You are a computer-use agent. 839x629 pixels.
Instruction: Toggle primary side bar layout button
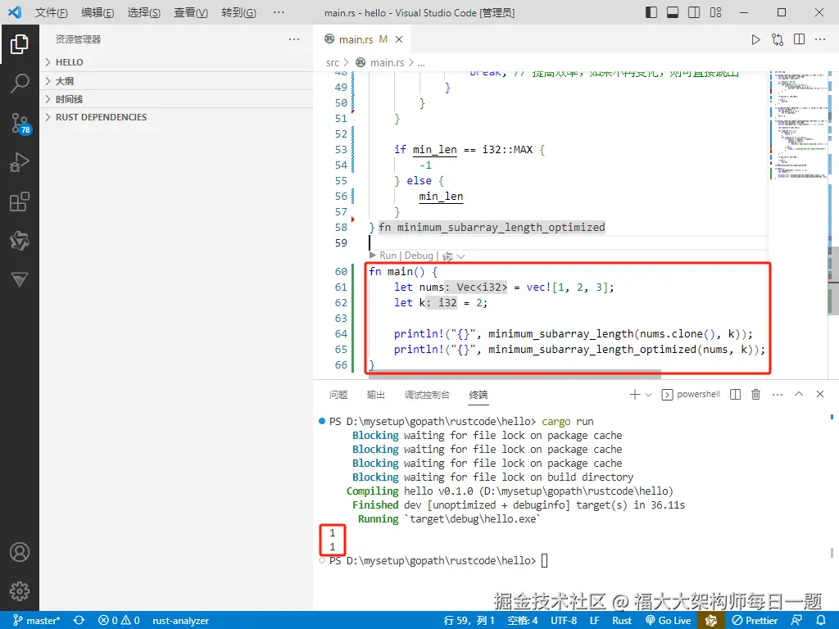coord(651,12)
